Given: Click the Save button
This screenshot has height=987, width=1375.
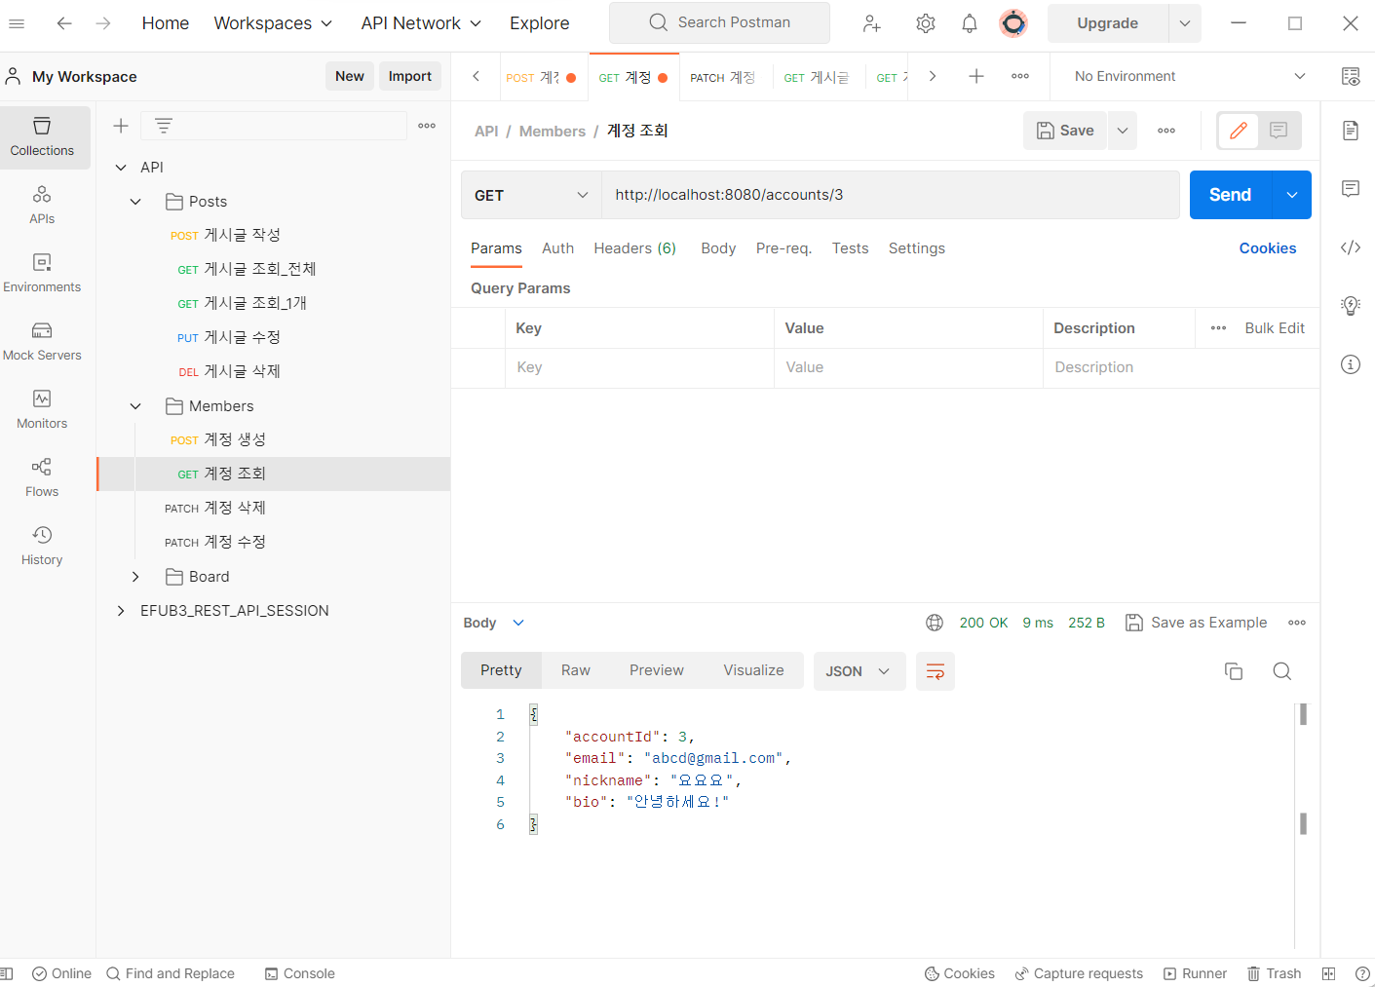Looking at the screenshot, I should tap(1065, 131).
